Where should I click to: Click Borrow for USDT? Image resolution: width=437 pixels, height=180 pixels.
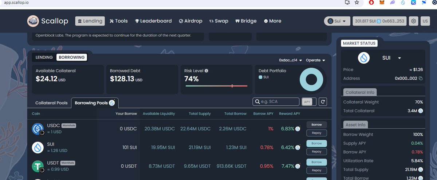click(x=316, y=162)
